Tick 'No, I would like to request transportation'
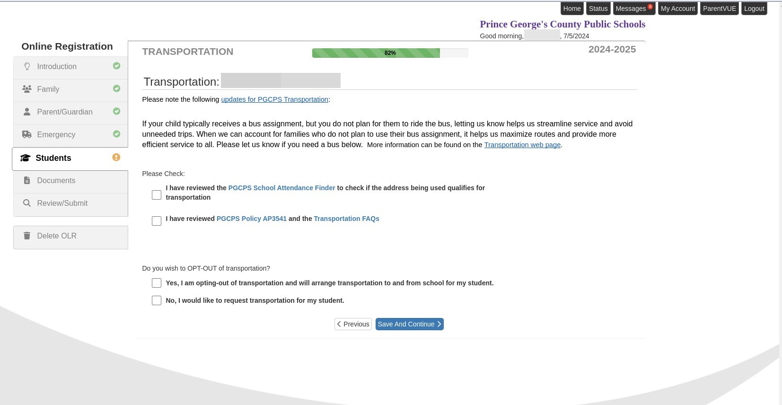 click(x=157, y=300)
